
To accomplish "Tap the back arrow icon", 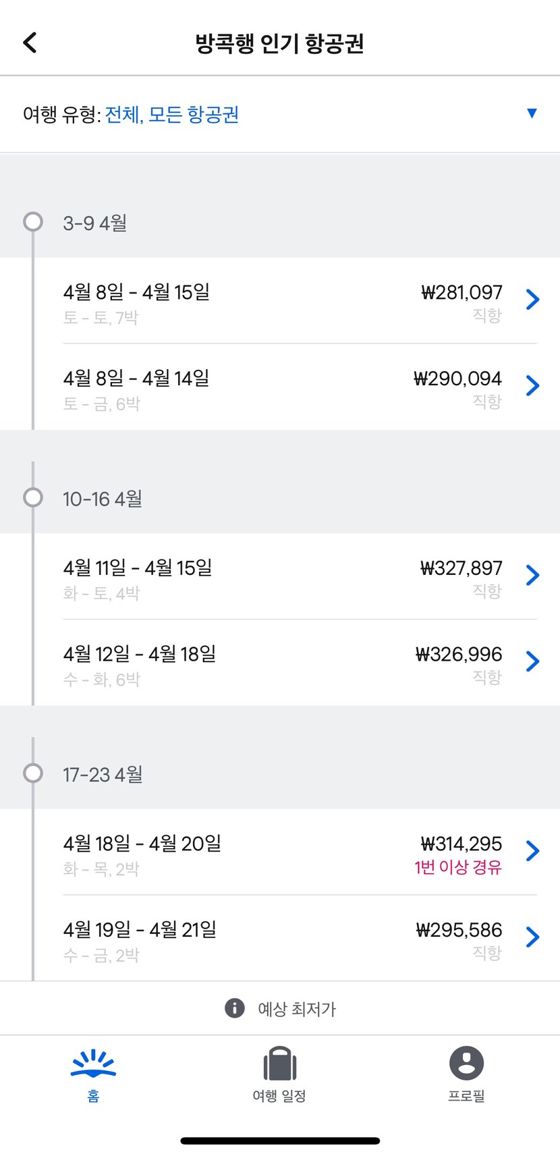I will coord(30,43).
